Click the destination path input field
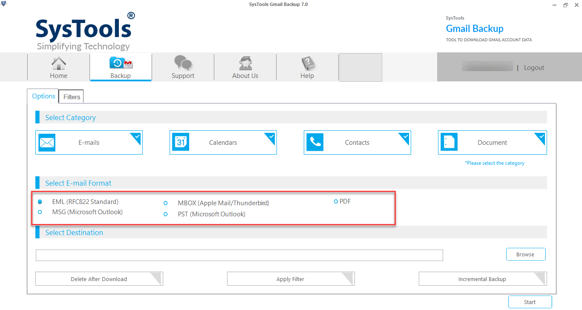Image resolution: width=582 pixels, height=310 pixels. 239,255
